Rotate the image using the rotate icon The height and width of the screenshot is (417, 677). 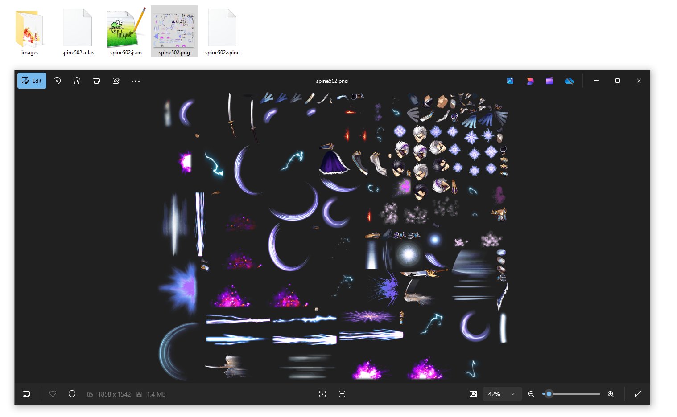(x=57, y=81)
